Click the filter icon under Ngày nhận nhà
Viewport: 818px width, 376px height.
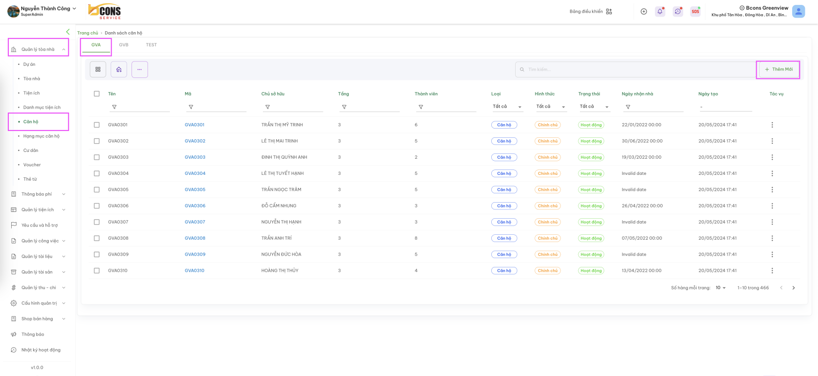[628, 107]
